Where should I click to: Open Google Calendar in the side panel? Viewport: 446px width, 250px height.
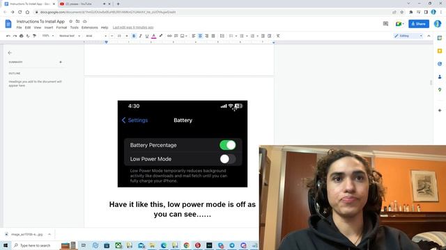[440, 38]
